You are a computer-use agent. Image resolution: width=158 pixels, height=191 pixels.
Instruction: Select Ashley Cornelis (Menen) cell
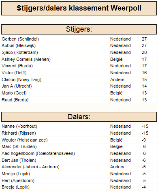pyautogui.click(x=26, y=59)
